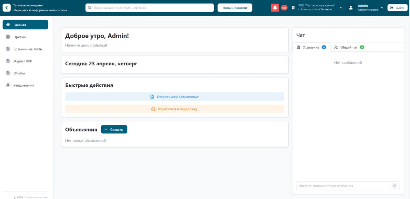The height and width of the screenshot is (199, 410).
Task: Focus the chat message input field
Action: (x=343, y=186)
